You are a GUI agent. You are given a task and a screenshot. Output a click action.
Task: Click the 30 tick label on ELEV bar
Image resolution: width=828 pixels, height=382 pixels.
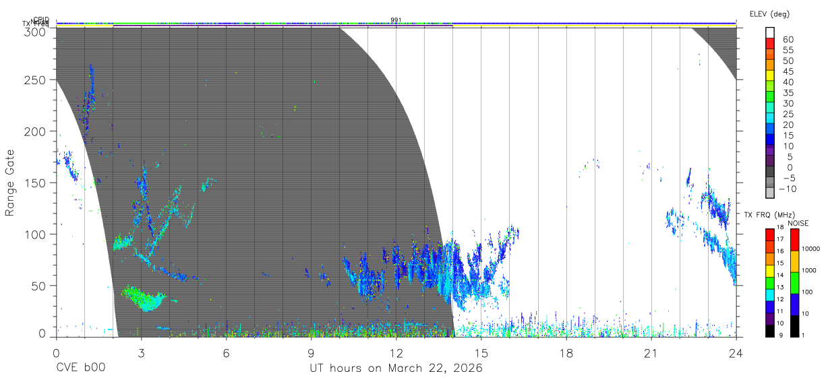pyautogui.click(x=788, y=103)
